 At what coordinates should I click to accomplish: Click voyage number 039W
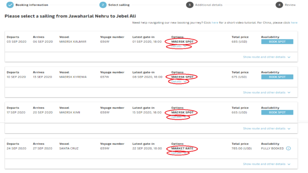(x=105, y=148)
